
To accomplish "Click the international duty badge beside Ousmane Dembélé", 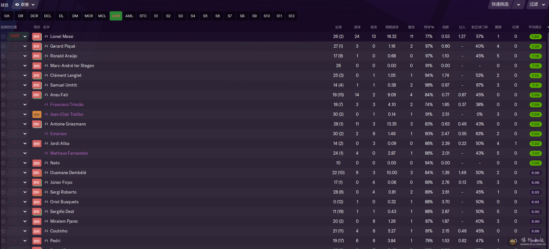I will click(x=37, y=173).
